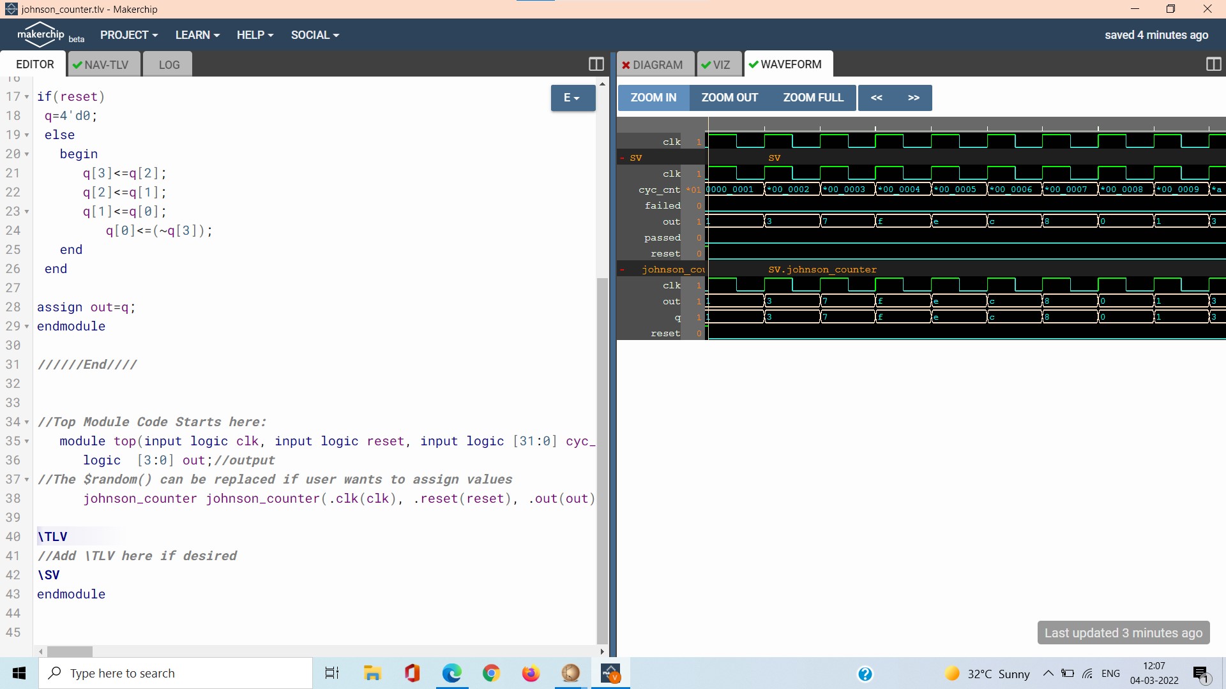Image resolution: width=1226 pixels, height=689 pixels.
Task: Open the LEARN menu
Action: [197, 35]
